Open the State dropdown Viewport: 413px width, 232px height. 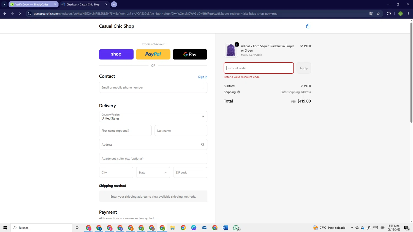point(153,172)
